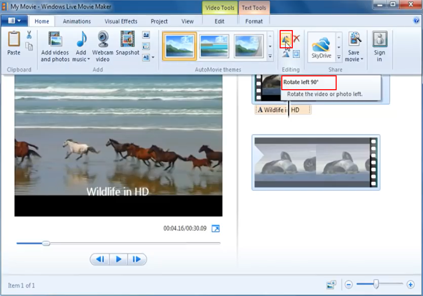The image size is (423, 296).
Task: Publish movie to SkyDrive
Action: (x=321, y=47)
